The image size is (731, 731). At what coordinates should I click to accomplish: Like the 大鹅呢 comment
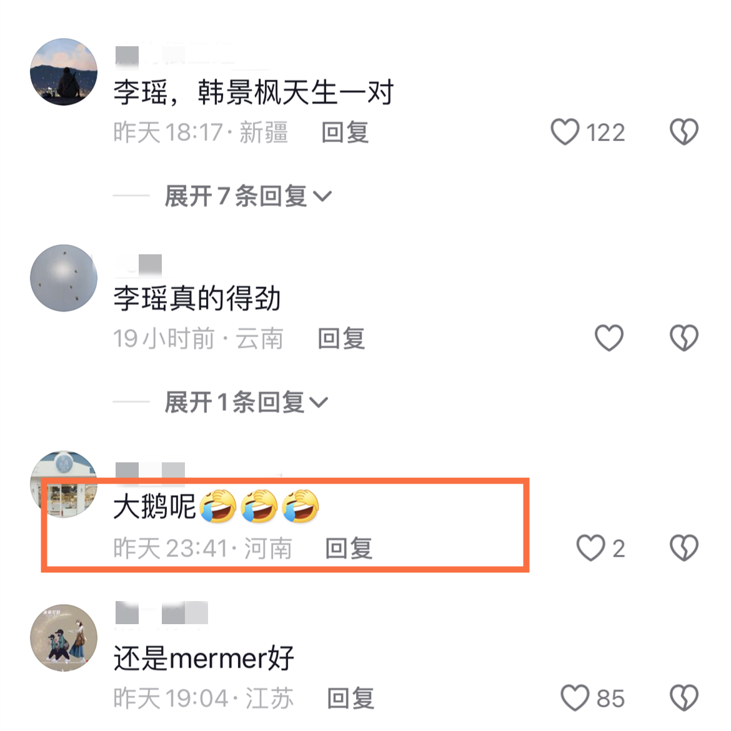590,548
